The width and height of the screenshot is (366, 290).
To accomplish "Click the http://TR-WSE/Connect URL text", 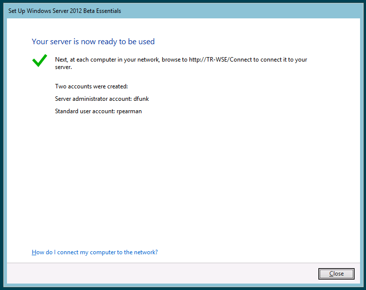I will click(224, 60).
